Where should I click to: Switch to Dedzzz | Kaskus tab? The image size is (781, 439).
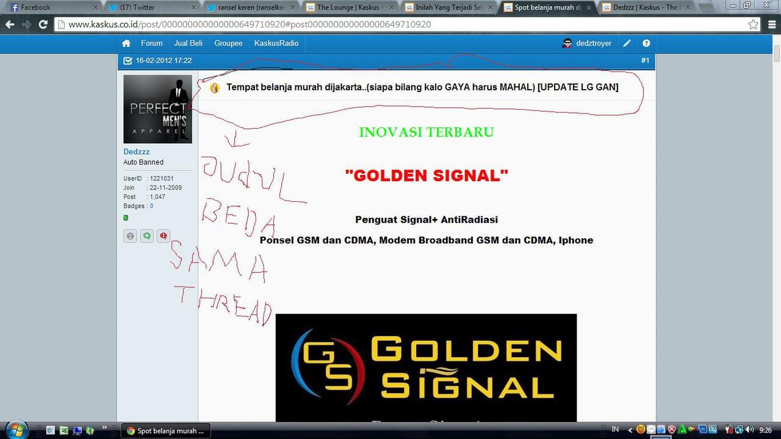pyautogui.click(x=647, y=7)
